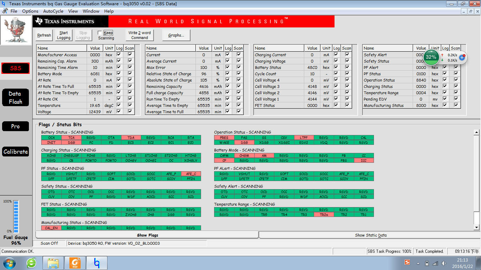Toggle the Log checkbox for Temperature
Viewport: 481px width, 270px height.
click(119, 105)
